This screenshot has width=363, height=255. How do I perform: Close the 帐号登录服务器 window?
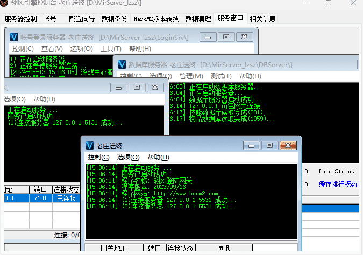click(x=245, y=37)
